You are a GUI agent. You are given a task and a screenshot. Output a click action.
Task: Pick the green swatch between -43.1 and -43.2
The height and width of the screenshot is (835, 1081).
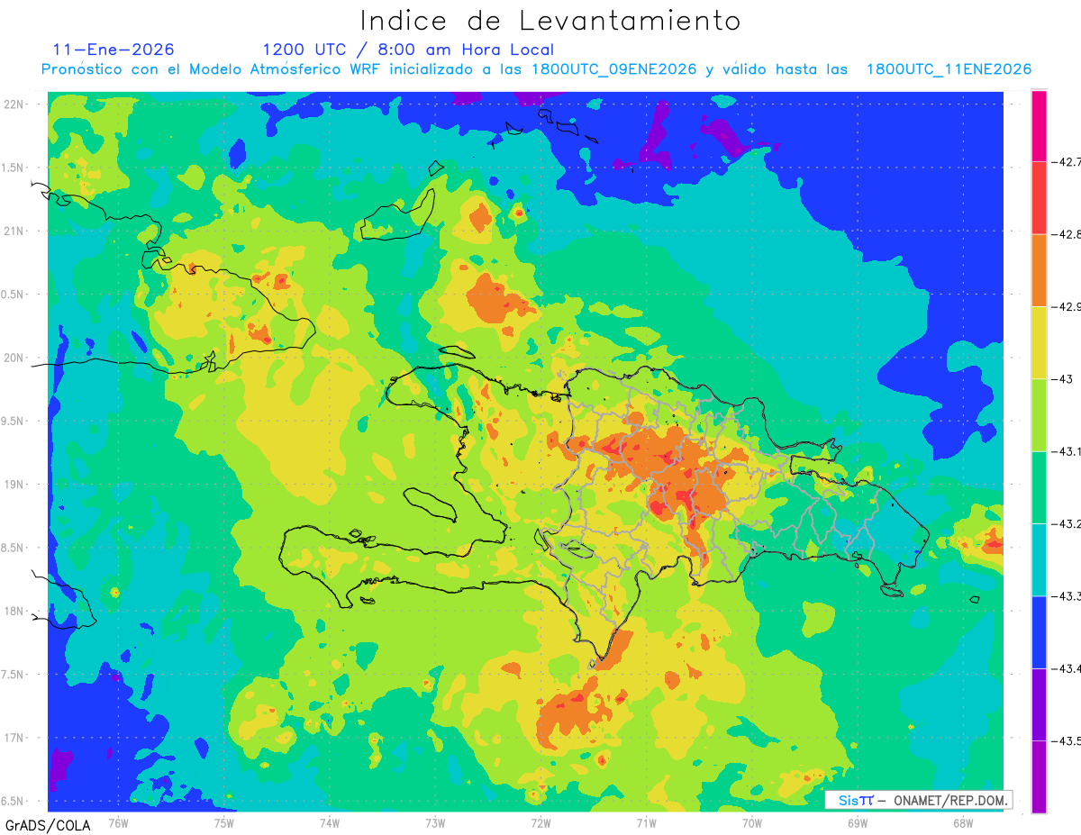1039,487
